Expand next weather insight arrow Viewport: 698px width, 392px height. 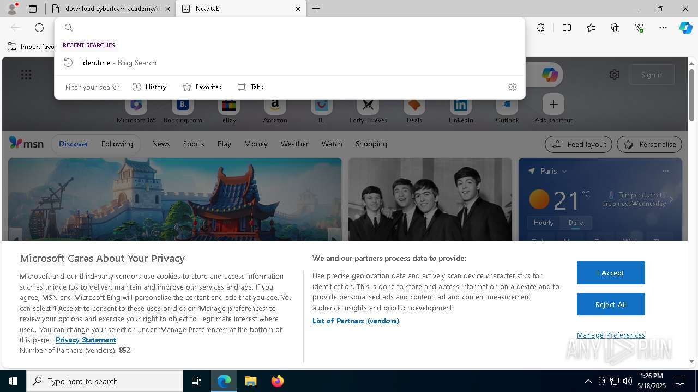click(671, 199)
